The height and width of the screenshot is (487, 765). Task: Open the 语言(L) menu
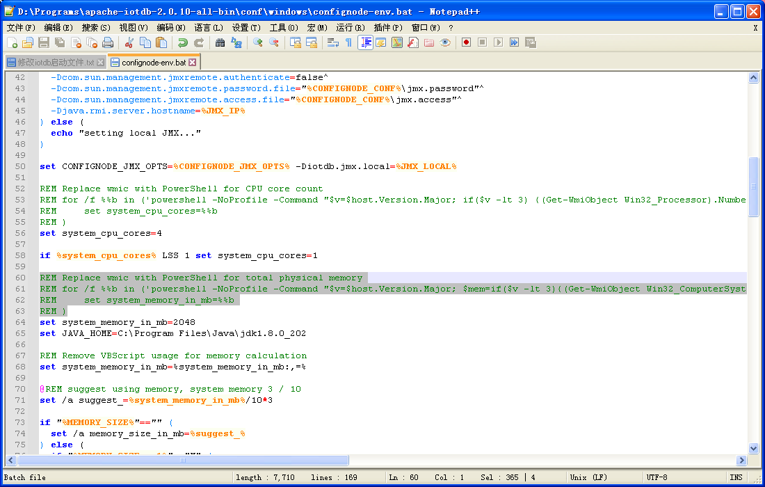(209, 28)
